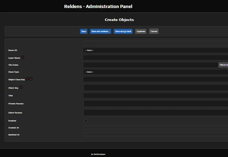Click the 'Layer Name' field label
Image resolution: width=228 pixels, height=157 pixels.
pos(14,58)
